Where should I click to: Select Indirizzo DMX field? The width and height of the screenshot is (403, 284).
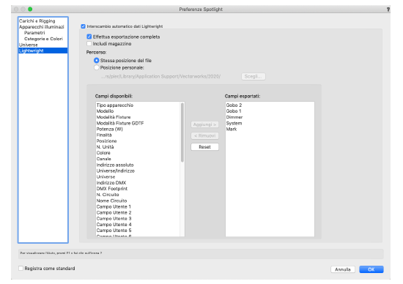pos(138,182)
